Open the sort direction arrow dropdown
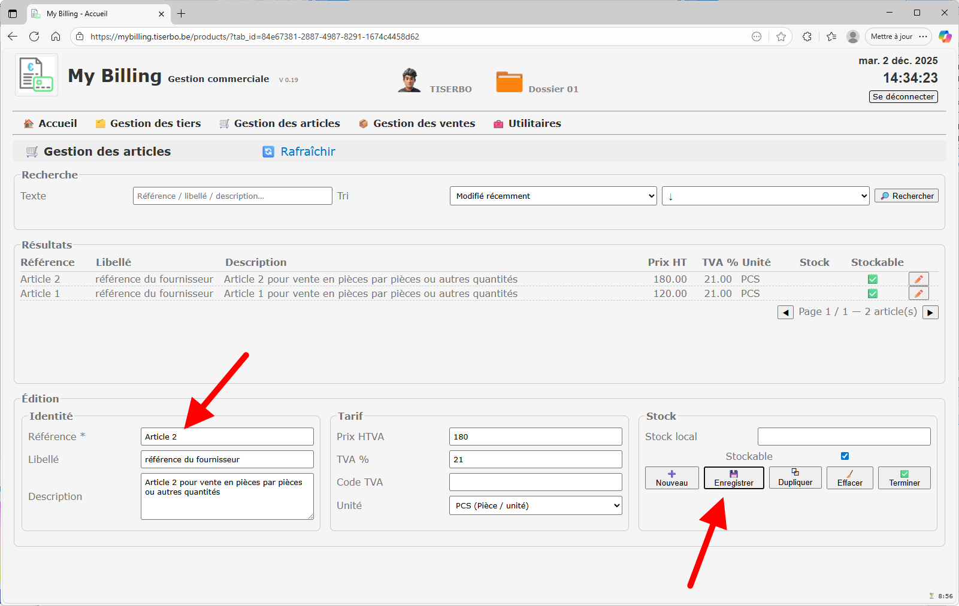This screenshot has height=606, width=959. [x=765, y=196]
